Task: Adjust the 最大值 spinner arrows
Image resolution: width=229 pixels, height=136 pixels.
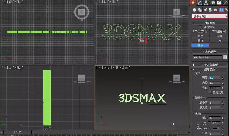Action: coord(223,108)
